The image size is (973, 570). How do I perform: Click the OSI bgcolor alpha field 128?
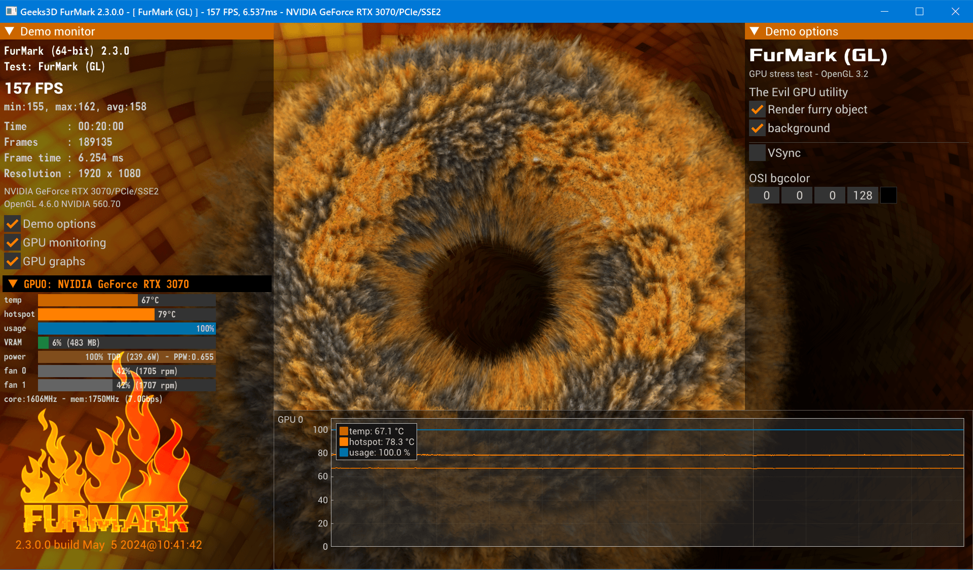(x=863, y=195)
